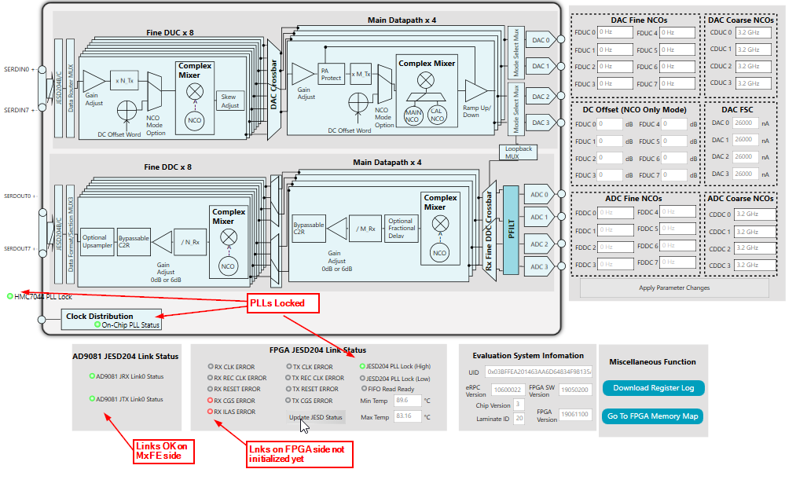Click the HMC7044 PLL Lock indicator
Screen dimensions: 796x480
[x=9, y=296]
